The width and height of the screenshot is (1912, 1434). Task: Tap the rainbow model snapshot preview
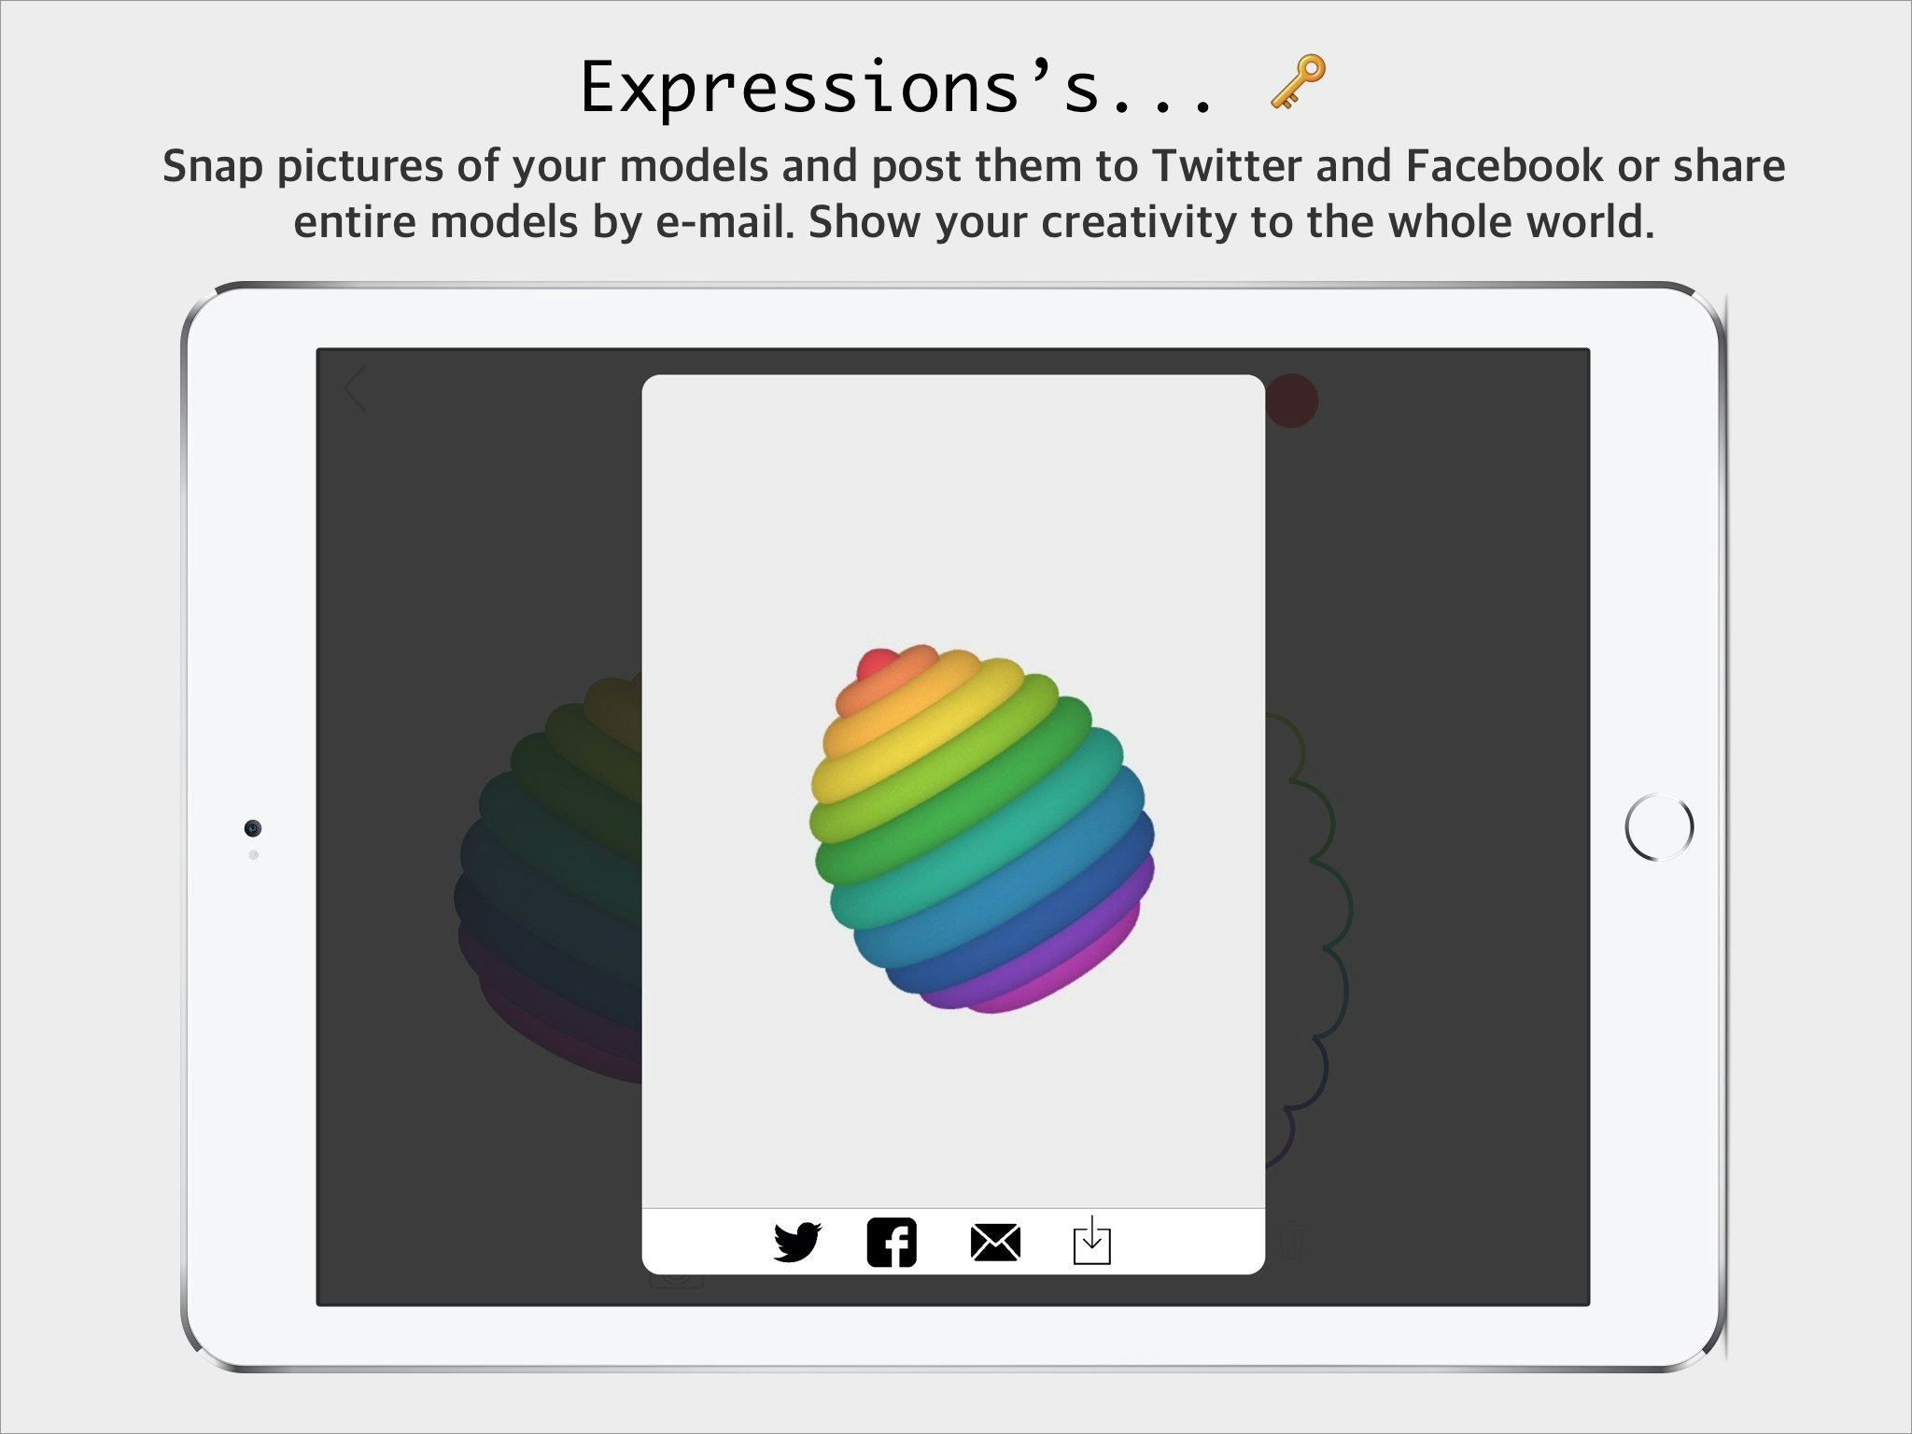[980, 829]
